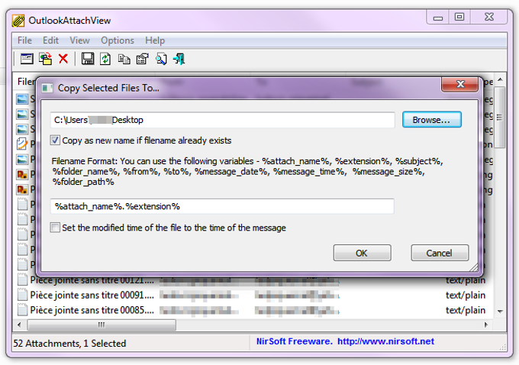Open the Properties toolbar icon
Image resolution: width=519 pixels, height=365 pixels.
pyautogui.click(x=142, y=59)
